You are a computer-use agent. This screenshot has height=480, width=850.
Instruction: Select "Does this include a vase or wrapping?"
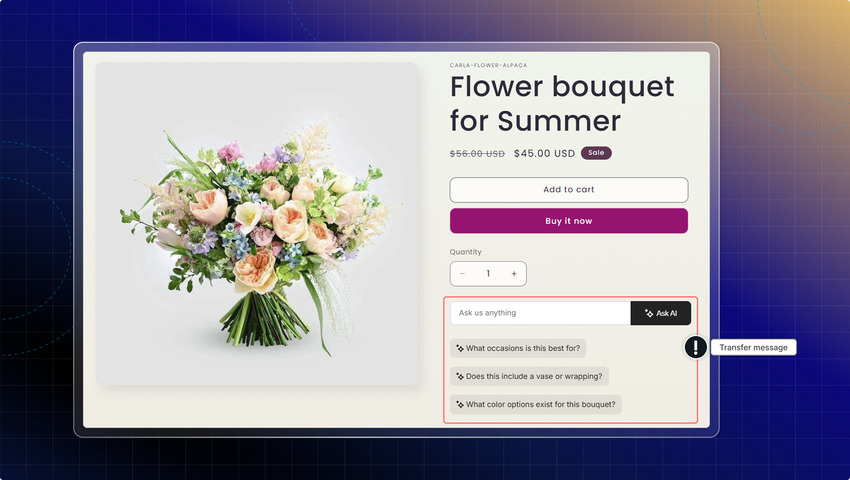click(533, 376)
